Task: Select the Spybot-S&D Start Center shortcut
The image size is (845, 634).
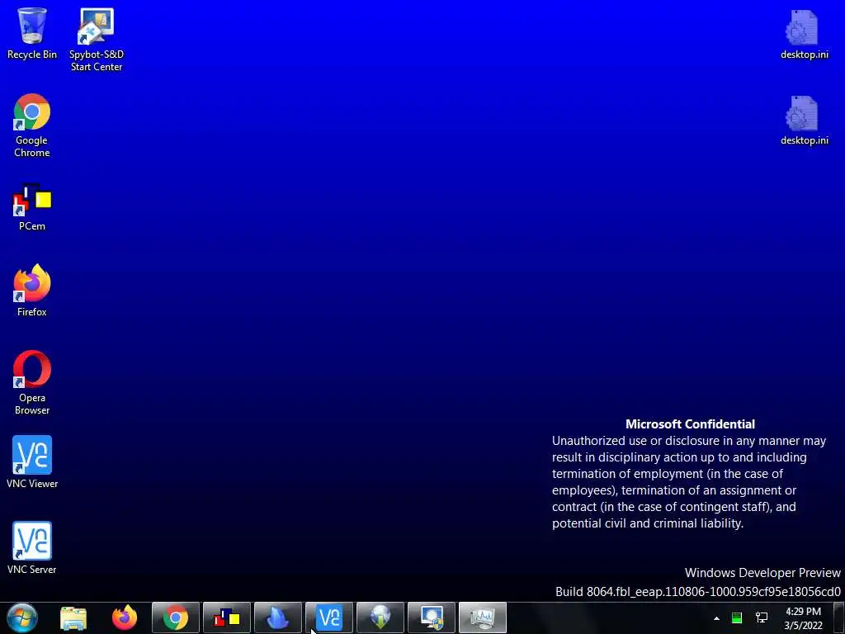Action: [97, 40]
